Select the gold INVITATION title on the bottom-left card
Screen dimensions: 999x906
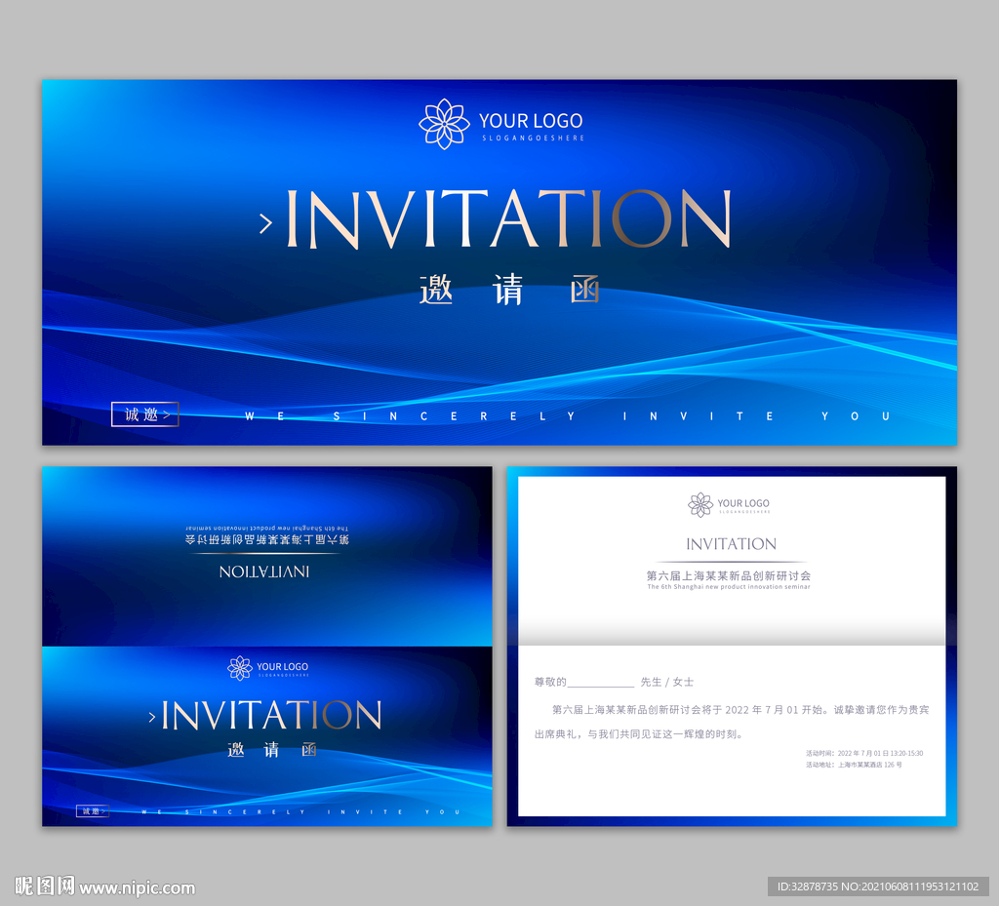point(271,715)
